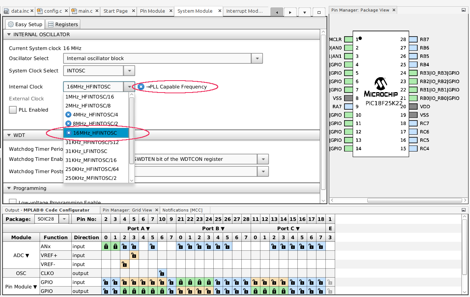The height and width of the screenshot is (297, 470).
Task: Click ANx lock for Port A pin 5
Action: point(153,246)
